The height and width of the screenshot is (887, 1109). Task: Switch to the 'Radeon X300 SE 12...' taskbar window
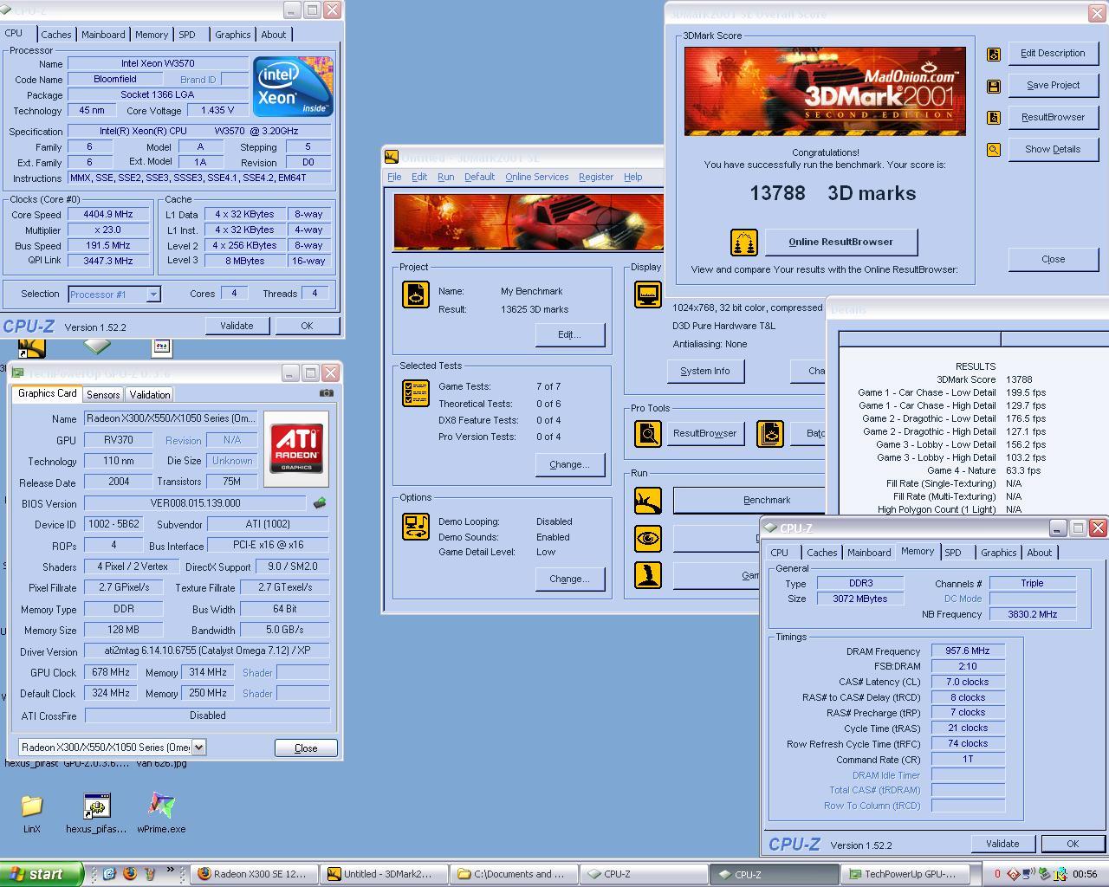(252, 874)
